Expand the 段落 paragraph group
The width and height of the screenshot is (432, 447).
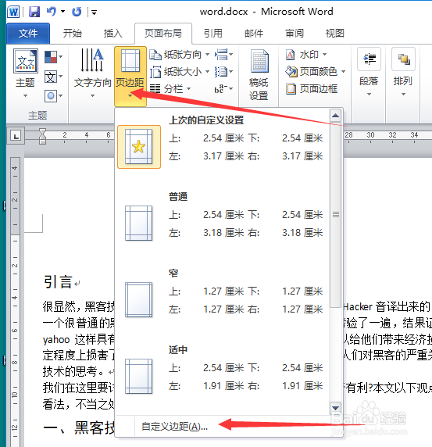click(x=369, y=73)
